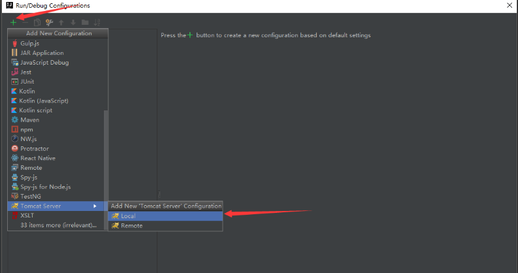Click the Move Up arrow icon
Viewport: 518px width, 273px height.
point(61,22)
